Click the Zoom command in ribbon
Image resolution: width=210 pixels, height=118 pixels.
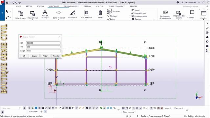(x=111, y=19)
